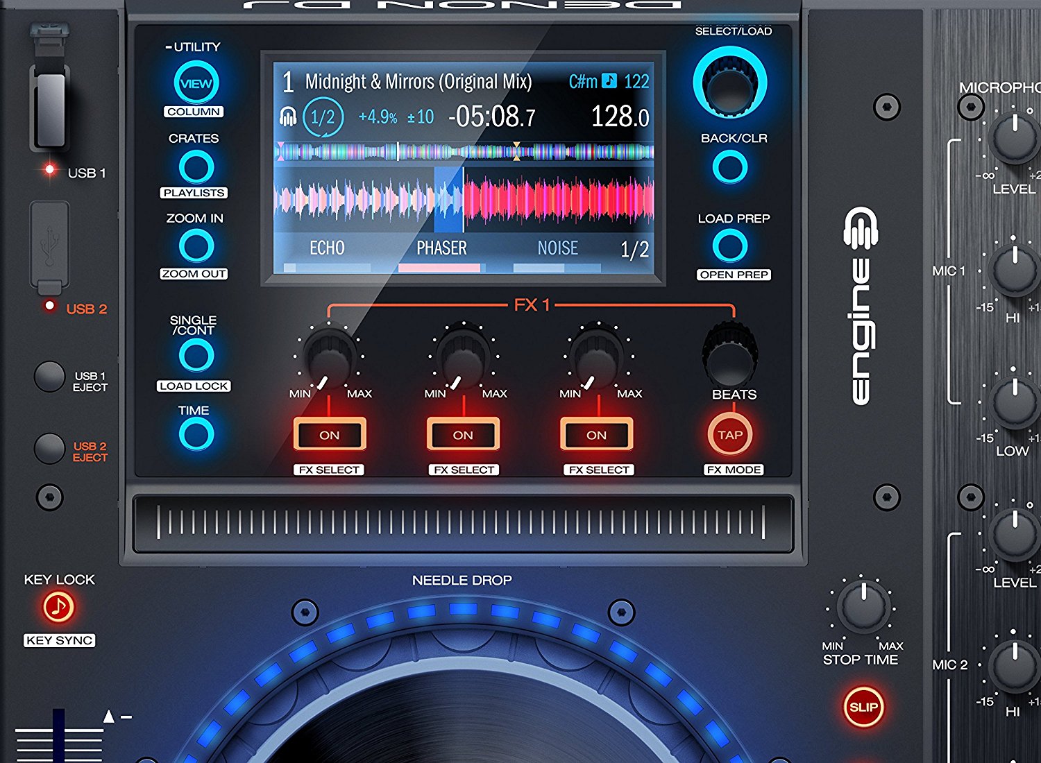The image size is (1041, 763).
Task: Click the 128.0 BPM readout
Action: coord(620,117)
